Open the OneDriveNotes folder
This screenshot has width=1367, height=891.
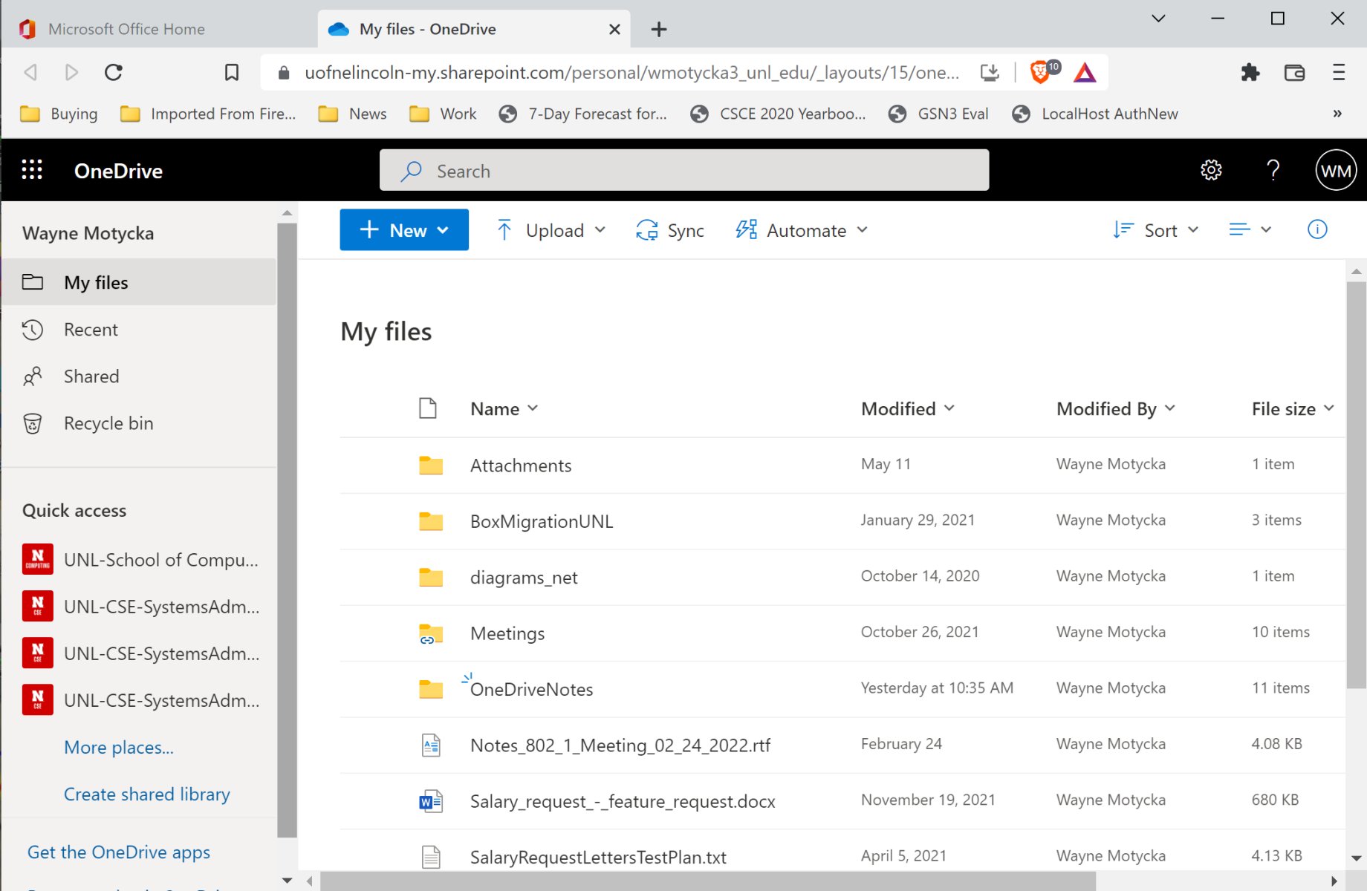click(x=531, y=689)
